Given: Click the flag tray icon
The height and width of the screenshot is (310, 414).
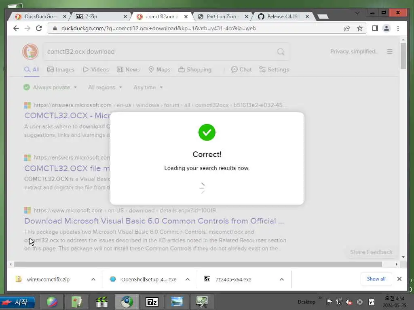Looking at the screenshot, I should 329,302.
